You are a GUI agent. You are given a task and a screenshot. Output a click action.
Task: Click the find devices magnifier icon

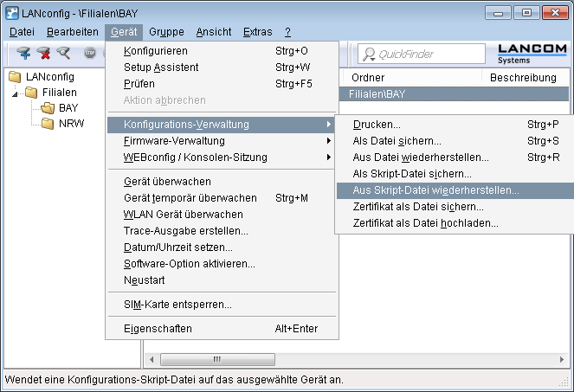coord(63,54)
